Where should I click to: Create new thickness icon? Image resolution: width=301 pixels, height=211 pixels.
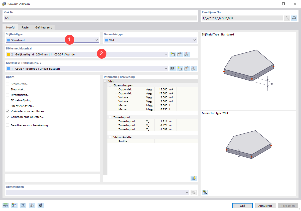click(173, 54)
